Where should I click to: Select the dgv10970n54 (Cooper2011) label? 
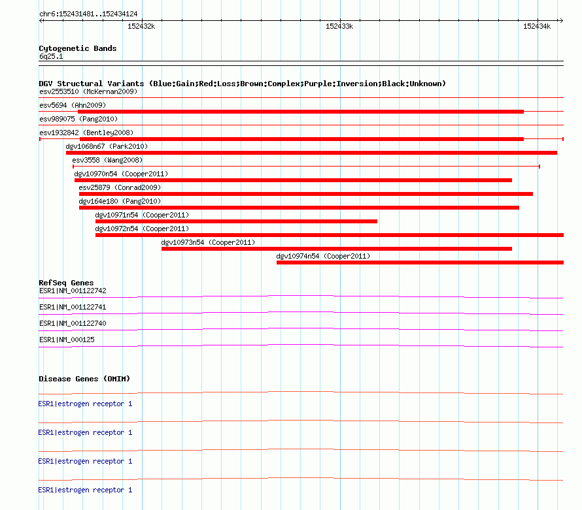click(x=121, y=174)
